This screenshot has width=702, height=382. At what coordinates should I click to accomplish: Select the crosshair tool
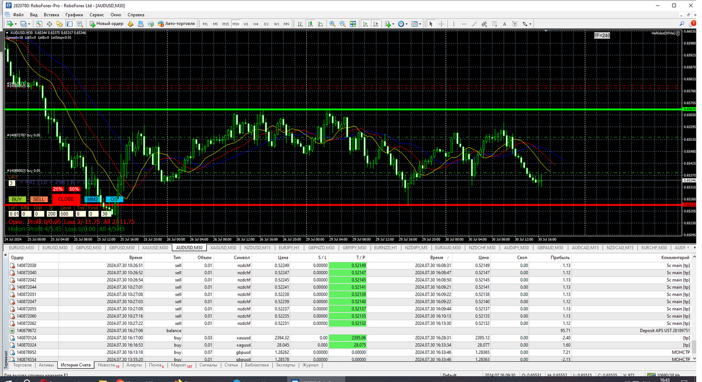(441, 24)
